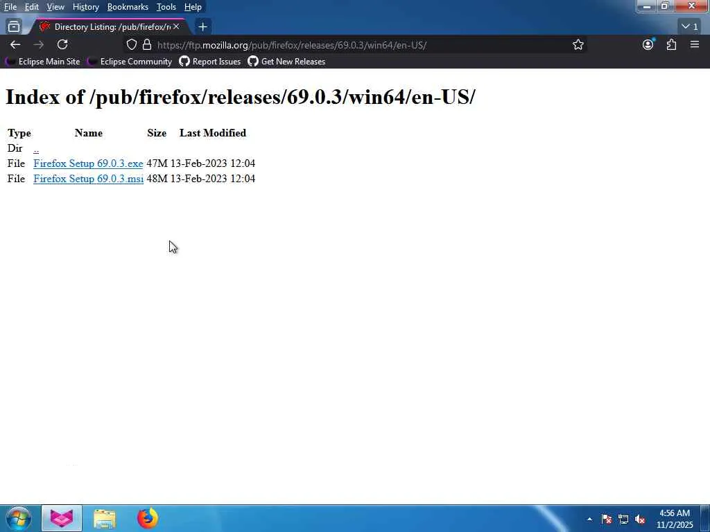Open the Windows Start button
Screen dimensions: 710x532
[x=19, y=518]
